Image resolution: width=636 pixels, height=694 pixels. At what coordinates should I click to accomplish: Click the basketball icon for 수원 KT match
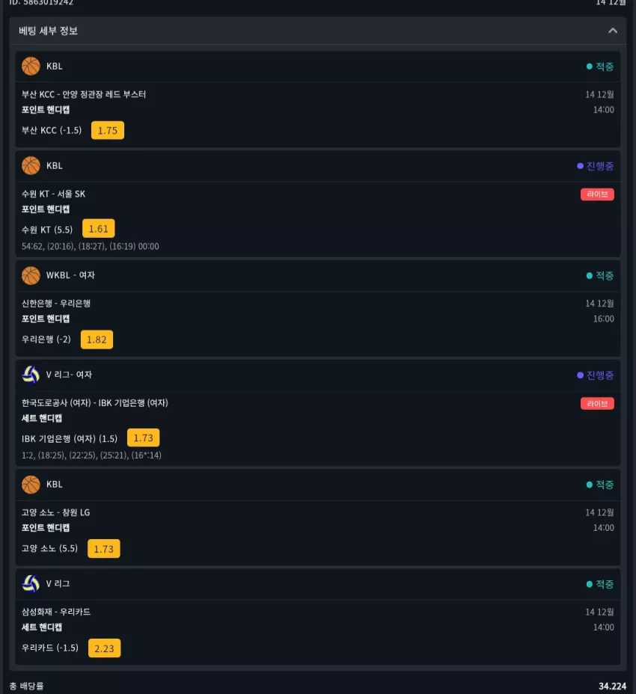pyautogui.click(x=31, y=165)
